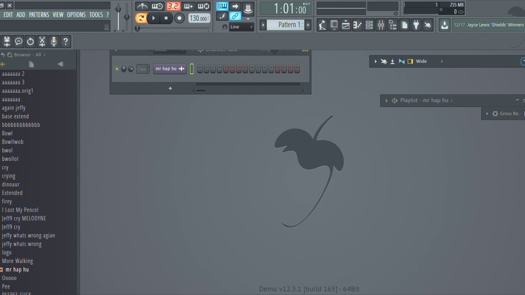Start playback with the Play button
Screen dimensions: 525x295
point(153,18)
